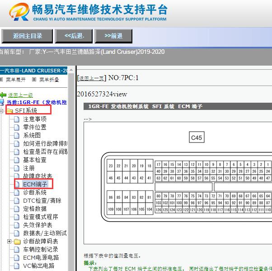Screen dimensions: 272x271
Task: Click the 失效保护表 page icon
Action: [x=17, y=225]
